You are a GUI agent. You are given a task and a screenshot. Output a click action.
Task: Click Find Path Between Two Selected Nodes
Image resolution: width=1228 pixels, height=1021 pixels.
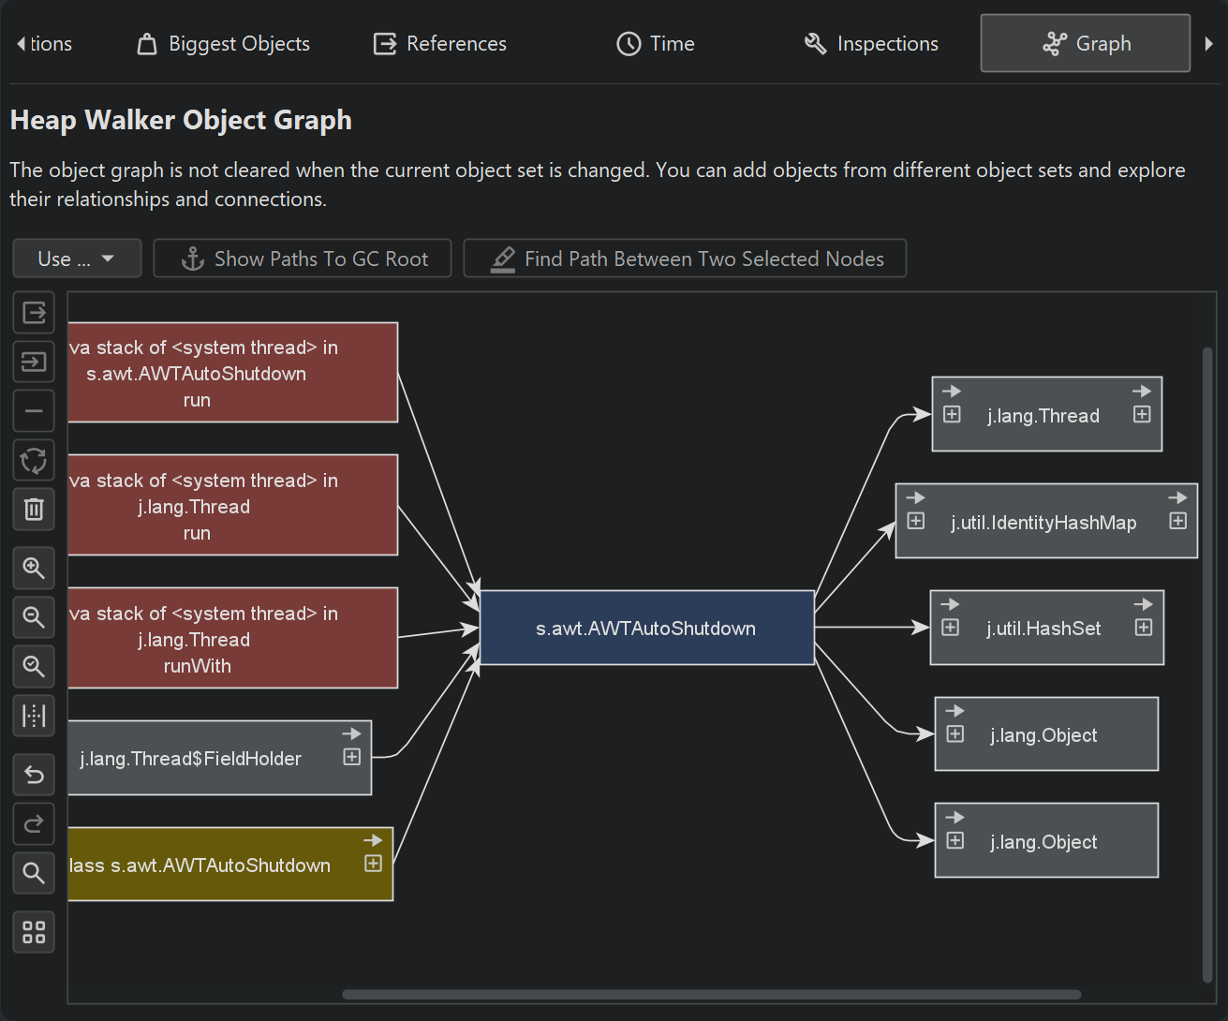(x=685, y=259)
